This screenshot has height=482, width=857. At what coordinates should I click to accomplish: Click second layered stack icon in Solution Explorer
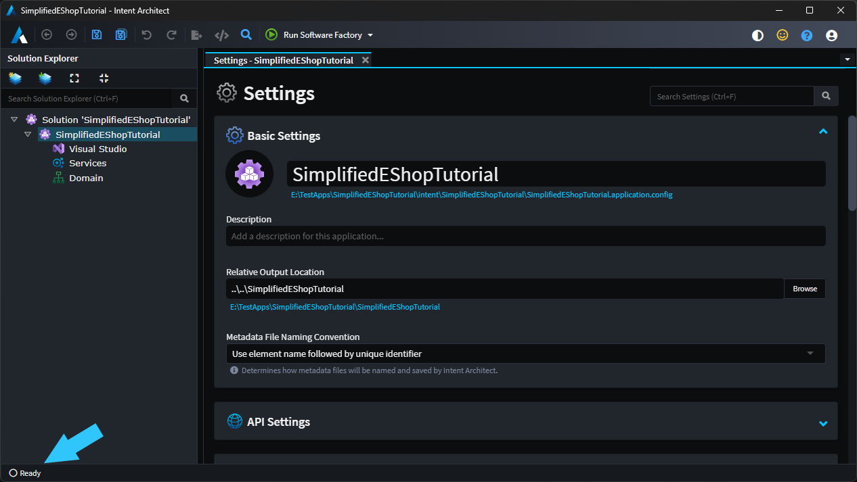[x=45, y=78]
